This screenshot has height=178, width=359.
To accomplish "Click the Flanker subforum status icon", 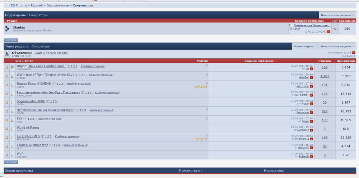I will point(7,29).
